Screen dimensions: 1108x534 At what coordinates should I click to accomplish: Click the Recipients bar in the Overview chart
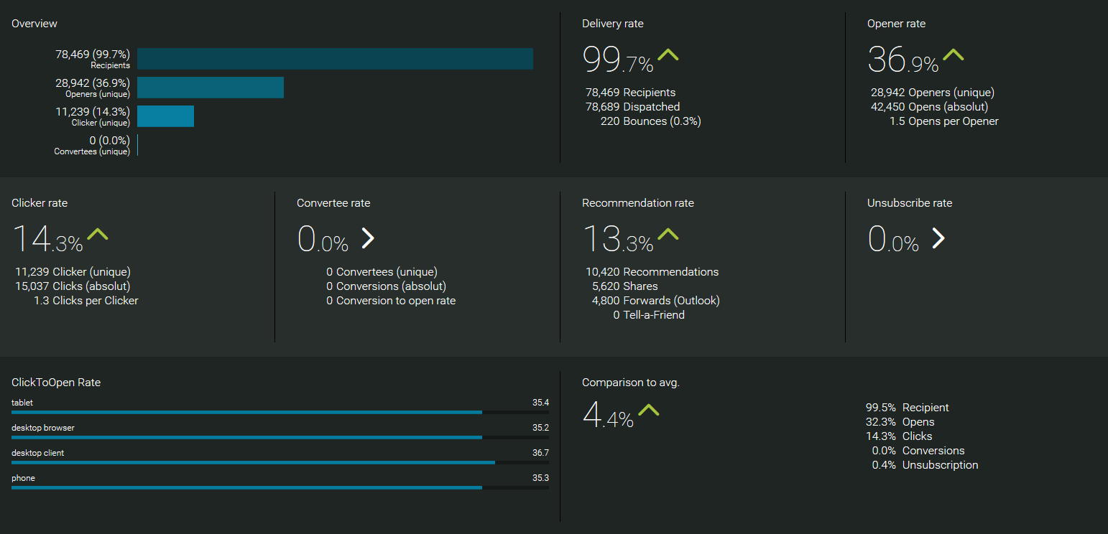335,59
